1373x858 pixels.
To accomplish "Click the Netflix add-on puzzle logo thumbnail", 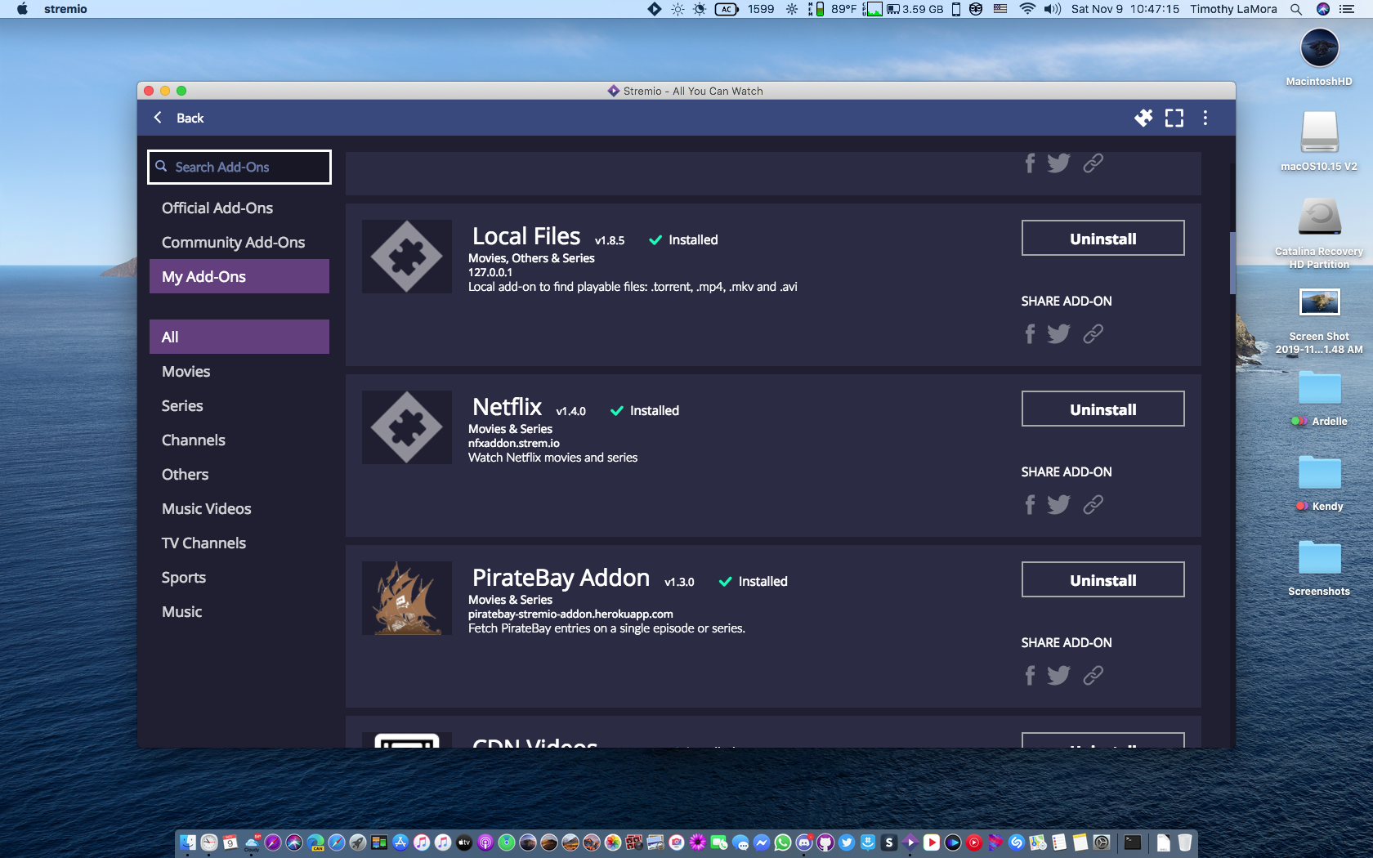I will pyautogui.click(x=407, y=427).
